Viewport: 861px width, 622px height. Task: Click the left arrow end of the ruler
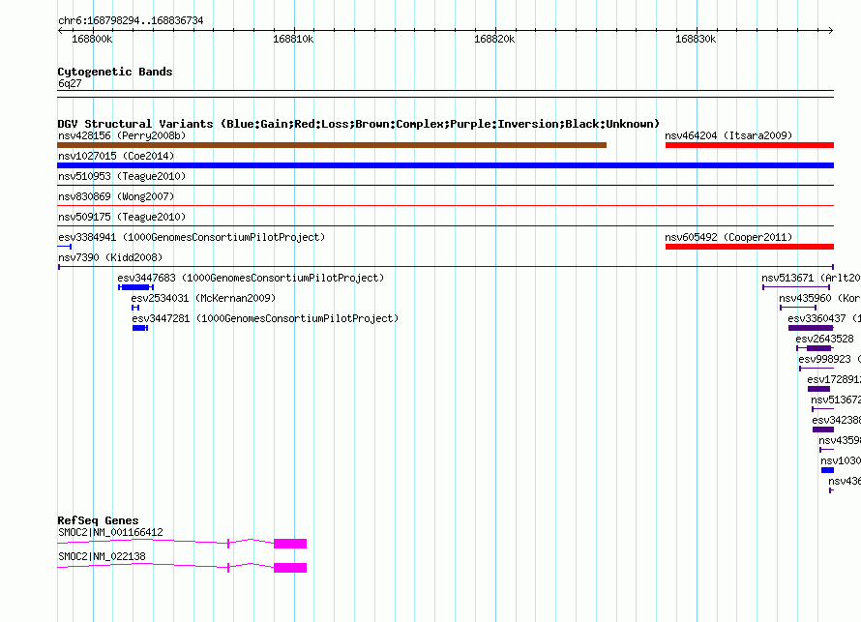[60, 31]
